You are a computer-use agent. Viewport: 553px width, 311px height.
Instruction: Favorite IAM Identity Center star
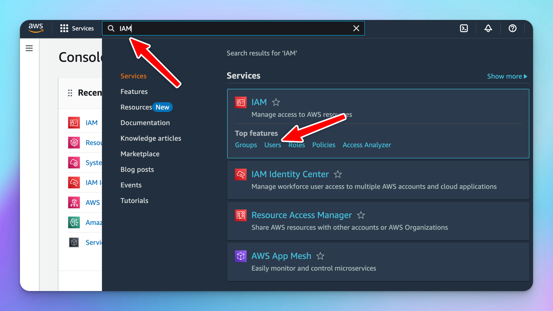coord(338,174)
